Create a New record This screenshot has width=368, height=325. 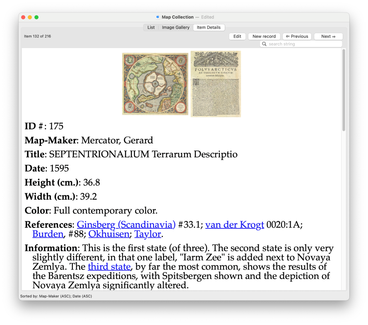click(x=264, y=36)
